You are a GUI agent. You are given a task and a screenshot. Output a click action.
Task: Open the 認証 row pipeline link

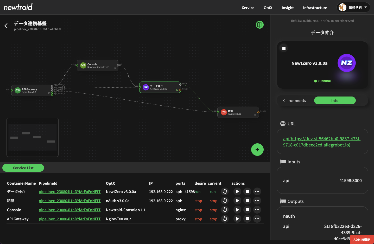pyautogui.click(x=69, y=201)
